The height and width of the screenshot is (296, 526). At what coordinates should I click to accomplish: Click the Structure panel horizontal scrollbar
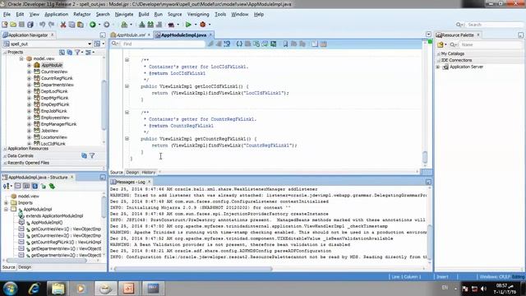pyautogui.click(x=47, y=261)
